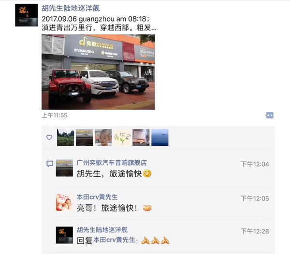Open 广州奕歌汽车音响旗舰店 commenter name
The image size is (290, 254).
pyautogui.click(x=112, y=163)
